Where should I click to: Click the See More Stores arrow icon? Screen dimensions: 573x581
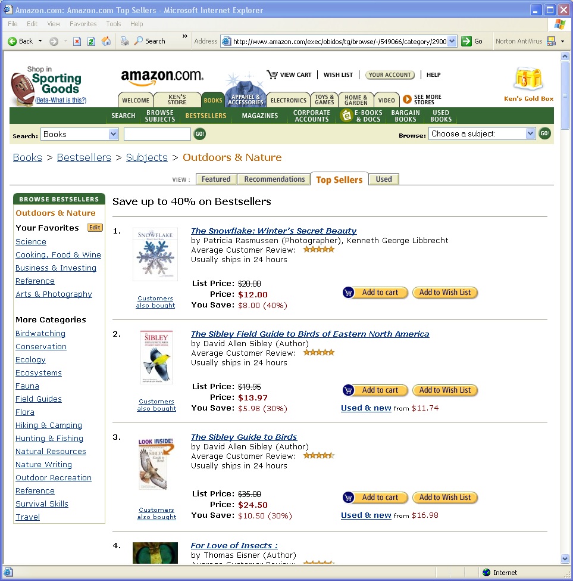click(x=407, y=100)
